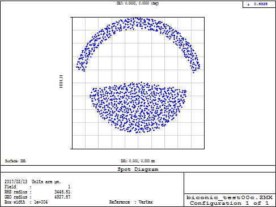Click the GEO radius value 4927.87
This screenshot has height=207, width=276.
62,197
